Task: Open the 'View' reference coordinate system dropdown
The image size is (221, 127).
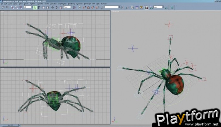Action: 67,7
